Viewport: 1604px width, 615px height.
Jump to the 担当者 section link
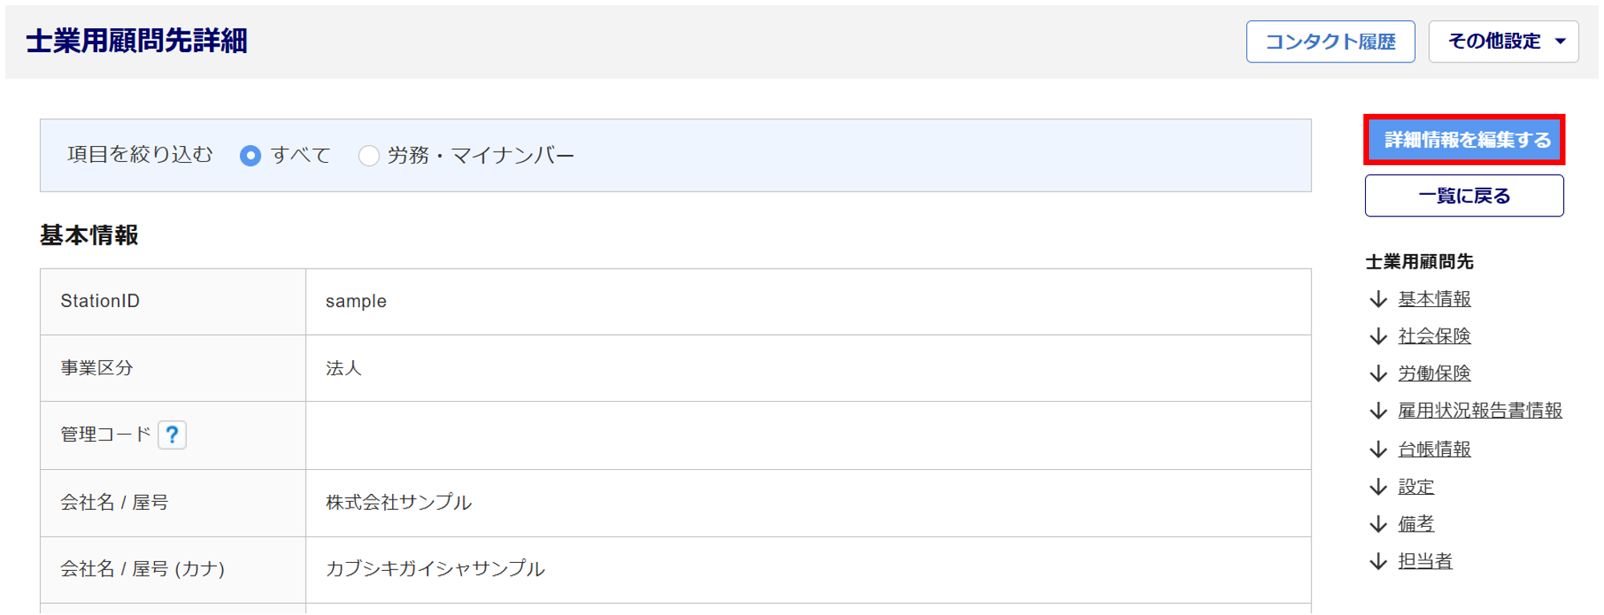[x=1425, y=561]
